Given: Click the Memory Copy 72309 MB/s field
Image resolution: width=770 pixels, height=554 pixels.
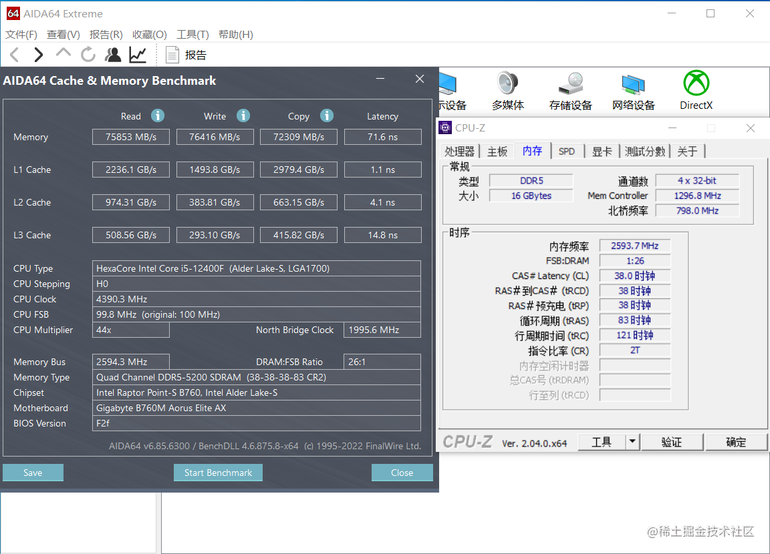Looking at the screenshot, I should click(x=299, y=137).
